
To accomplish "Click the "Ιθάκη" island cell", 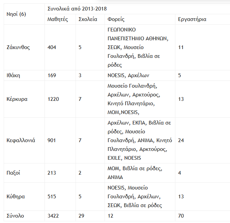I will [13, 75].
